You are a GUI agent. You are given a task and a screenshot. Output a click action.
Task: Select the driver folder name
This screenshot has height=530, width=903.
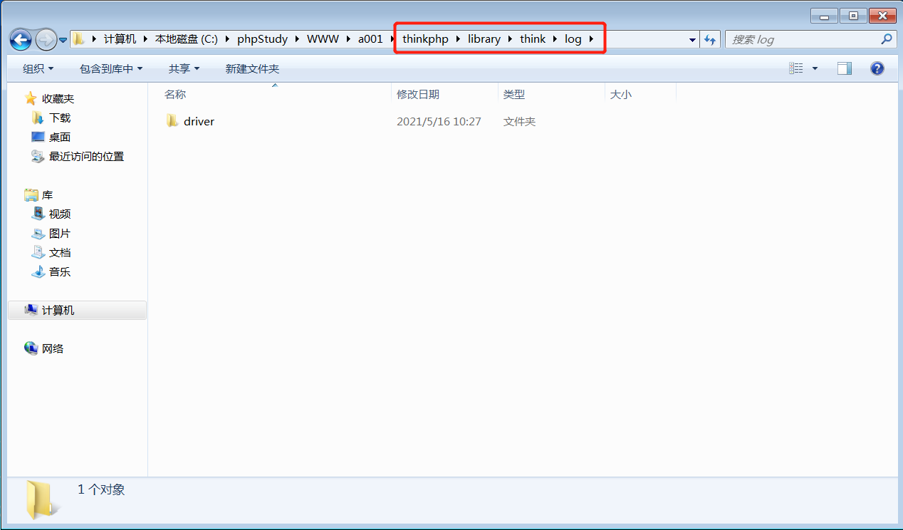199,122
